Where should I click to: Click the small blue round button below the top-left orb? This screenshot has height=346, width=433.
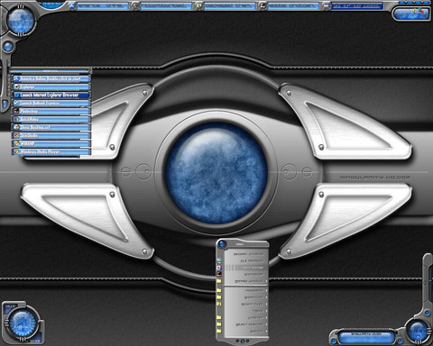(x=8, y=47)
